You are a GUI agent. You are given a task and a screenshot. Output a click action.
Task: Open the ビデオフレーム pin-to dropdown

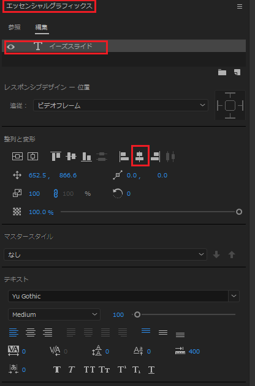tap(121, 105)
